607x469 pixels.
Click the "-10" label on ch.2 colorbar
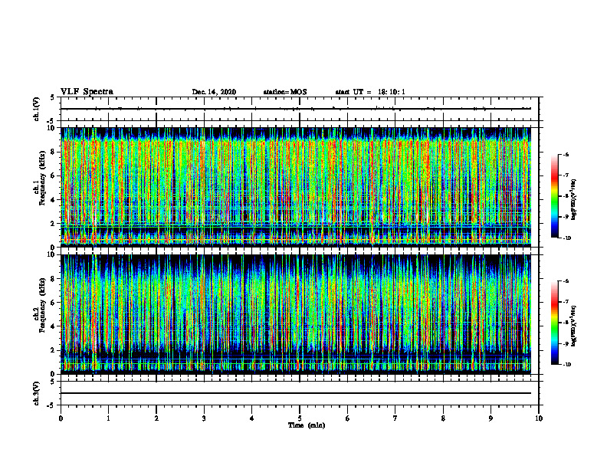566,365
